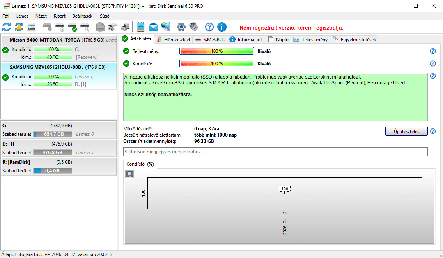Image resolution: width=443 pixels, height=258 pixels.
Task: Click the '96,33 GB' total written value
Action: [204, 141]
